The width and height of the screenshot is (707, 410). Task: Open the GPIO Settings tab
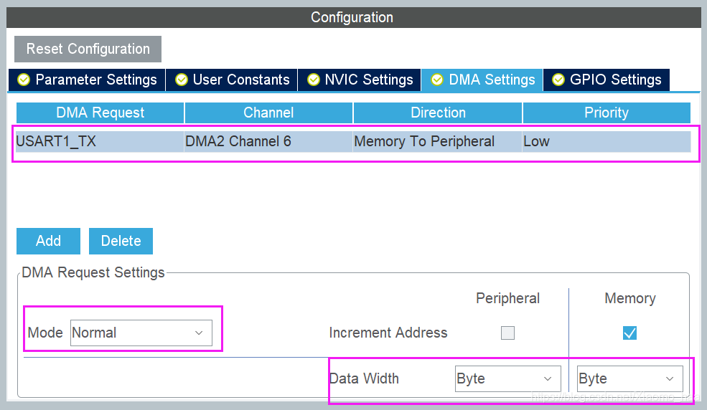tap(607, 80)
